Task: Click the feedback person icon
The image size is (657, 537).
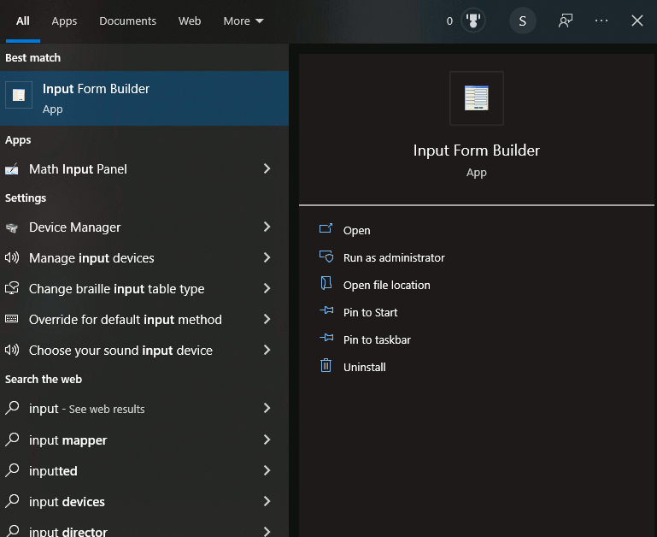Action: point(566,21)
